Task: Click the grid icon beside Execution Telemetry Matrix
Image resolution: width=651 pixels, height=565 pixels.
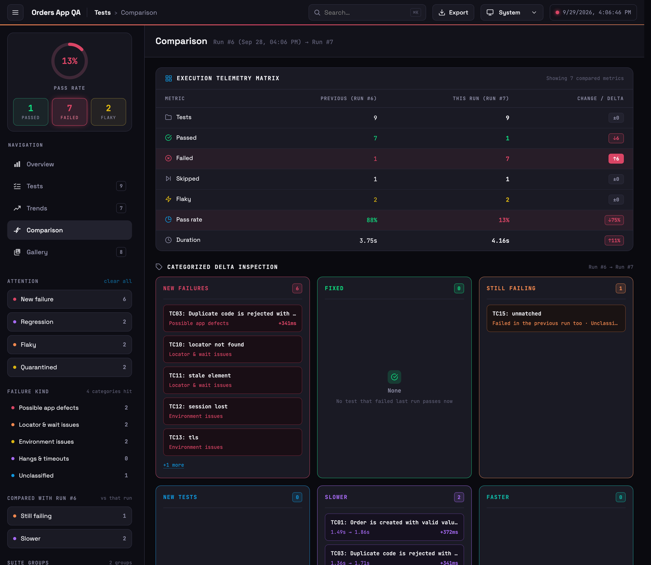Action: tap(169, 79)
